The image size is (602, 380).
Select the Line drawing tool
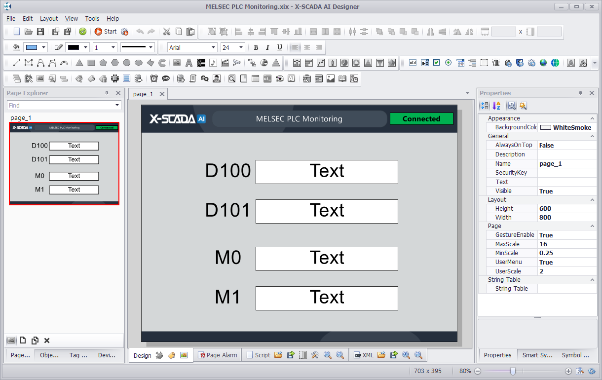tap(17, 63)
